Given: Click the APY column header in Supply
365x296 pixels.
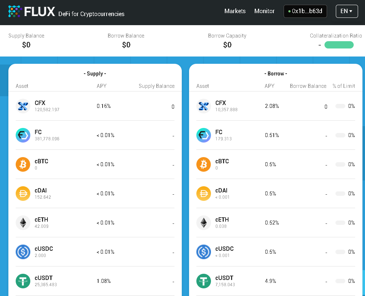Looking at the screenshot, I should (101, 86).
